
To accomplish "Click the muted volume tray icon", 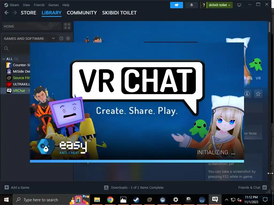I will pos(239,200).
